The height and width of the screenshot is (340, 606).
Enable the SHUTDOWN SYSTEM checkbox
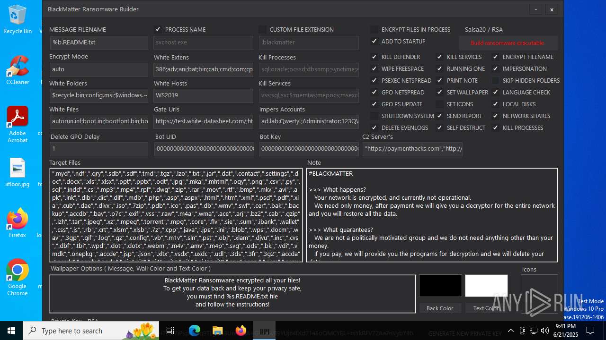[374, 116]
